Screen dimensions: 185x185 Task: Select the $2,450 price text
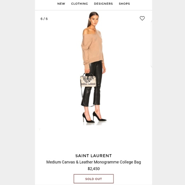(93, 169)
